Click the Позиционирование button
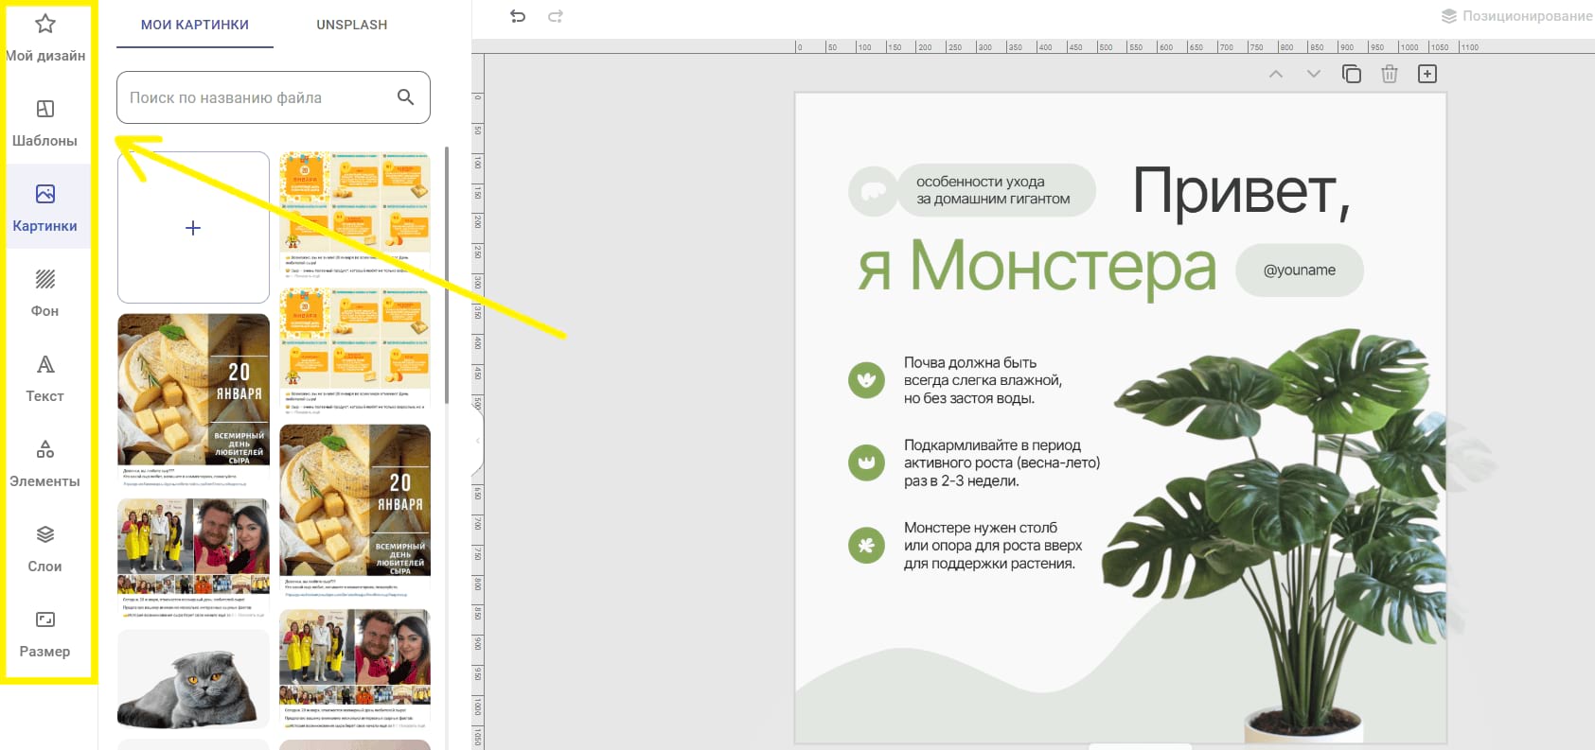1595x750 pixels. tap(1516, 16)
